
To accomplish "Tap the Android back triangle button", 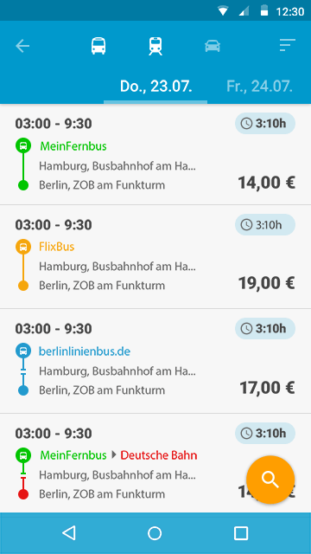I will tap(69, 533).
